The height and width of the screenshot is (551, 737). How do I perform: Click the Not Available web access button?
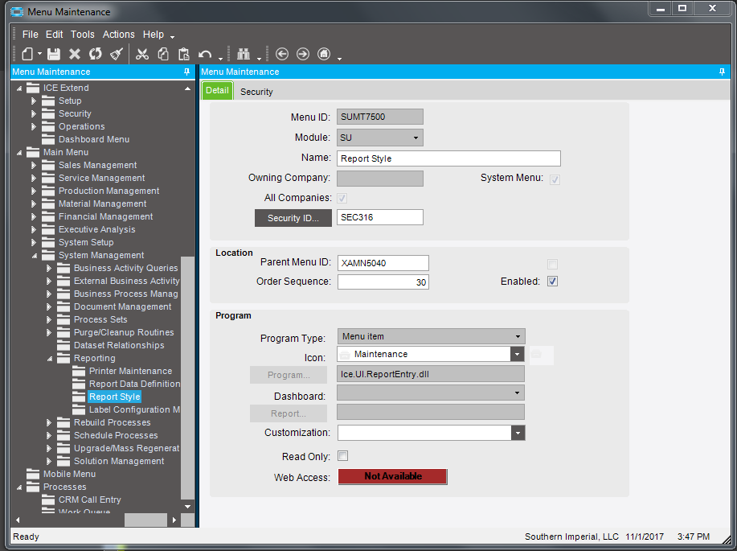coord(392,476)
